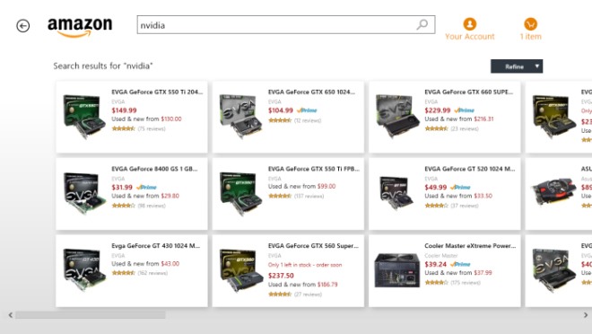The width and height of the screenshot is (592, 334).
Task: Open Cooler Master eXtreme Power image
Action: tap(397, 270)
